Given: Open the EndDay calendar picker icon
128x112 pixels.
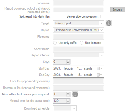Looking at the screenshot, I should 99,75.
